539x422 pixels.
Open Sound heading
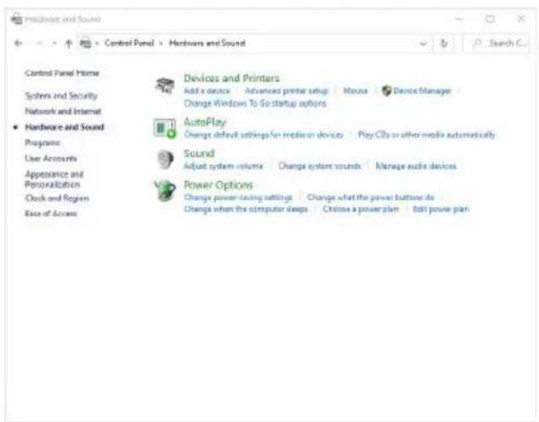pos(199,153)
